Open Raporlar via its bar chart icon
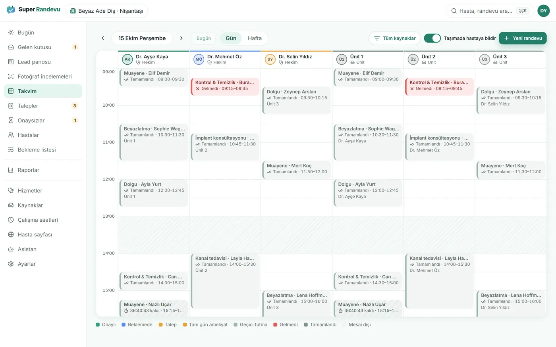This screenshot has height=347, width=556. coord(11,170)
